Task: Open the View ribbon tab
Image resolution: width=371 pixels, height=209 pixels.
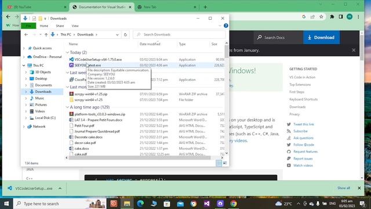Action: [x=75, y=26]
